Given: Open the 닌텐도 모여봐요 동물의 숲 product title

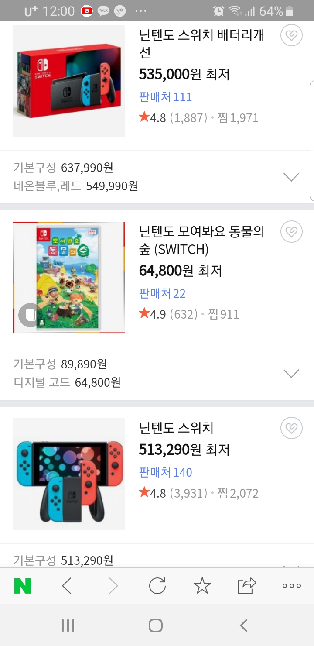Looking at the screenshot, I should [201, 240].
